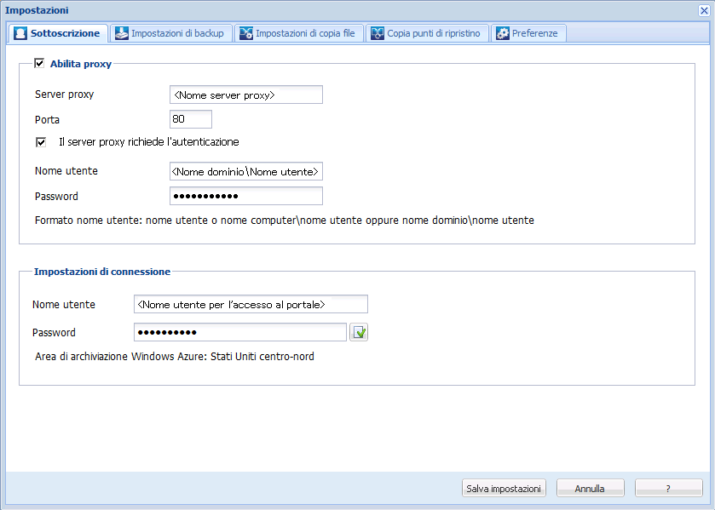Click the portal access Nome utente field
The height and width of the screenshot is (510, 715).
251,304
